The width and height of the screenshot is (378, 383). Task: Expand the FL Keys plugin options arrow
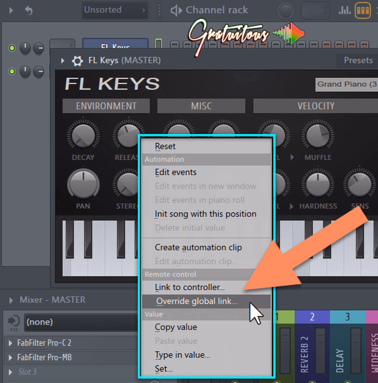tap(63, 61)
